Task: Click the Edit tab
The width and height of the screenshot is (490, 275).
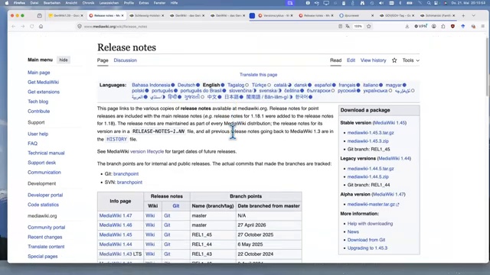Action: [351, 60]
